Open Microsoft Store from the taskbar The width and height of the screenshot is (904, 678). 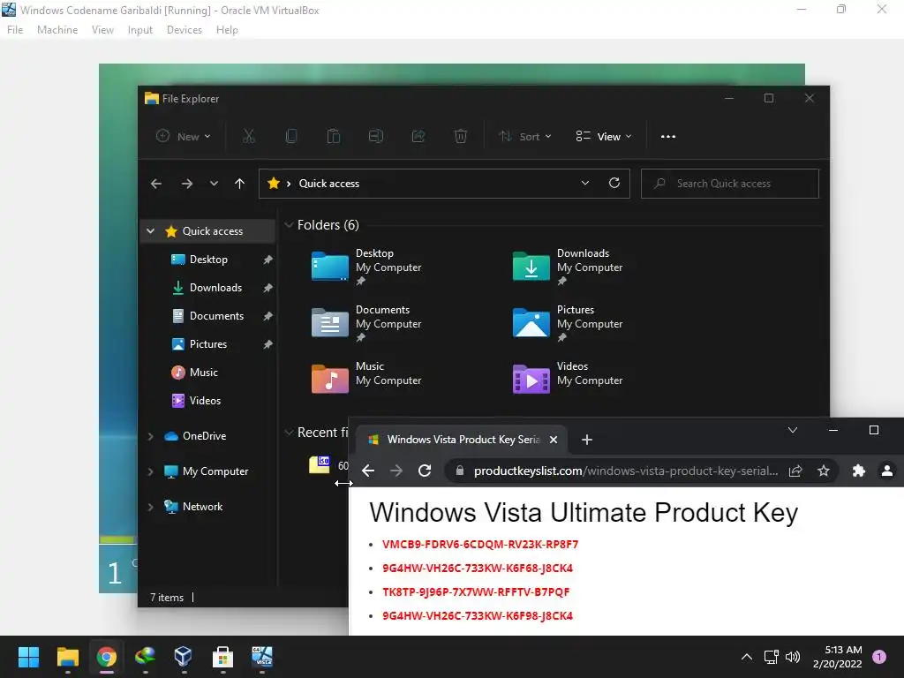pyautogui.click(x=222, y=657)
